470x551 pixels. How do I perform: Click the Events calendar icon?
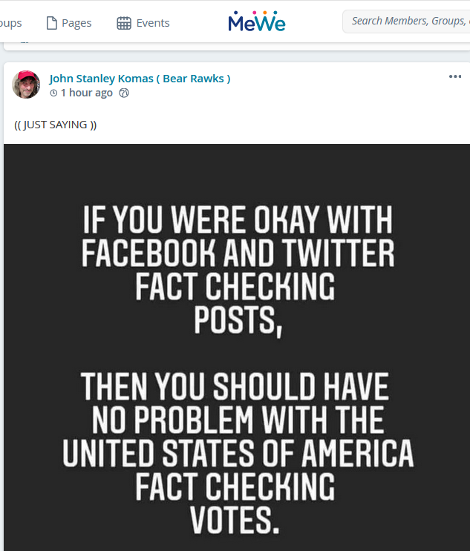124,23
